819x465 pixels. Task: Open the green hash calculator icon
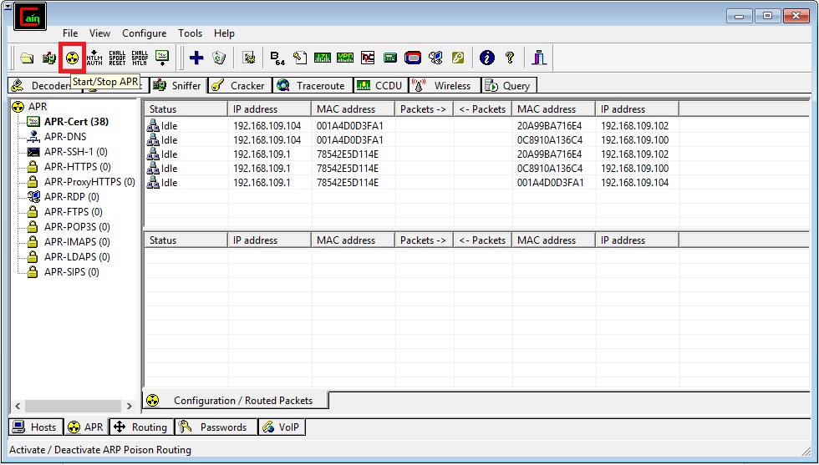point(390,58)
